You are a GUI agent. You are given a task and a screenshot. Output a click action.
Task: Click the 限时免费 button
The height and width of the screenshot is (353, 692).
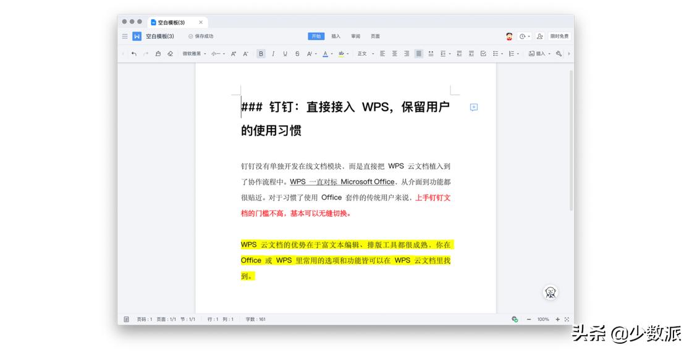coord(559,36)
